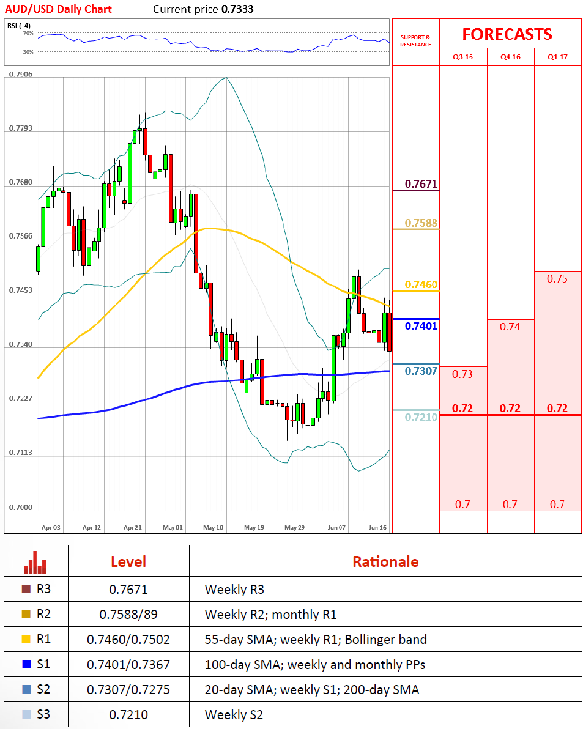Select the R3 dark red color swatch
583x729 pixels.
[26, 589]
